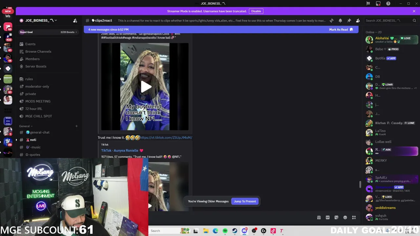Screen dimensions: 420x236
Task: Click Mark As Read
Action: click(341, 29)
